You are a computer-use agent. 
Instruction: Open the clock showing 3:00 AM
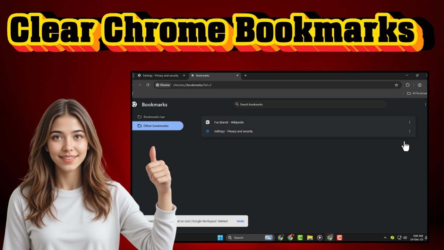point(416,237)
